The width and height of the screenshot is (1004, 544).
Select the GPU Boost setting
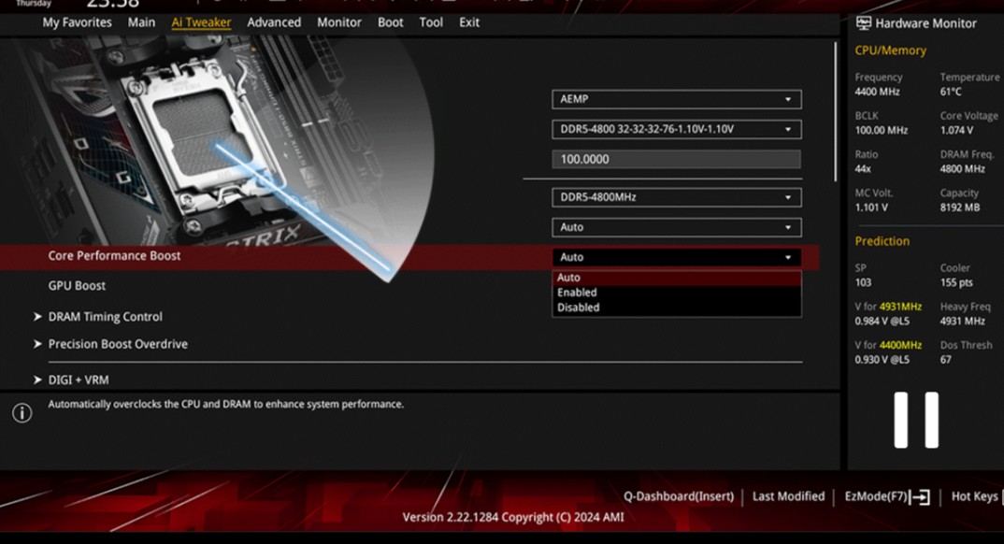77,286
